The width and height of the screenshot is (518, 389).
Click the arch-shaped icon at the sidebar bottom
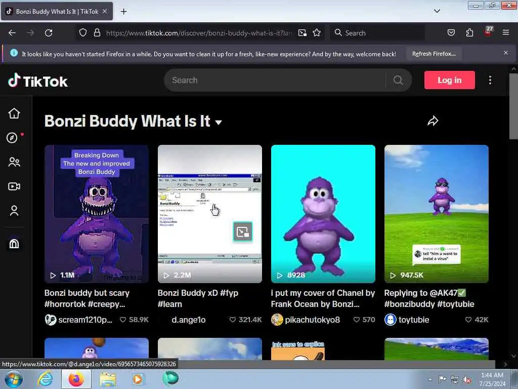14,244
